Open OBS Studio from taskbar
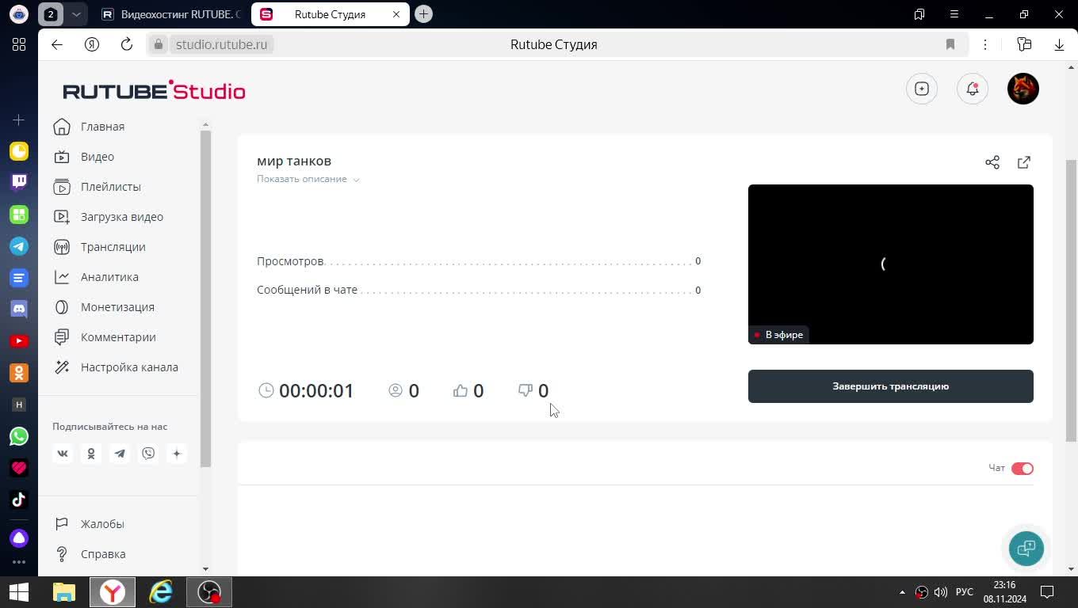 click(x=209, y=592)
